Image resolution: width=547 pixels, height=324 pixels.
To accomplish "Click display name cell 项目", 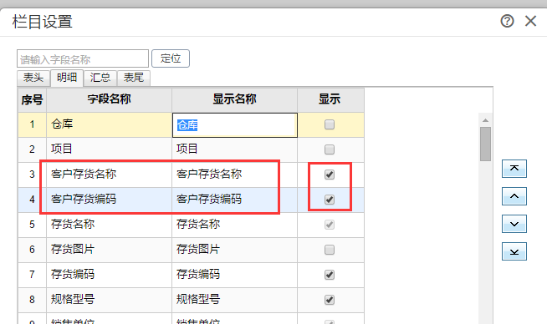I will 235,149.
